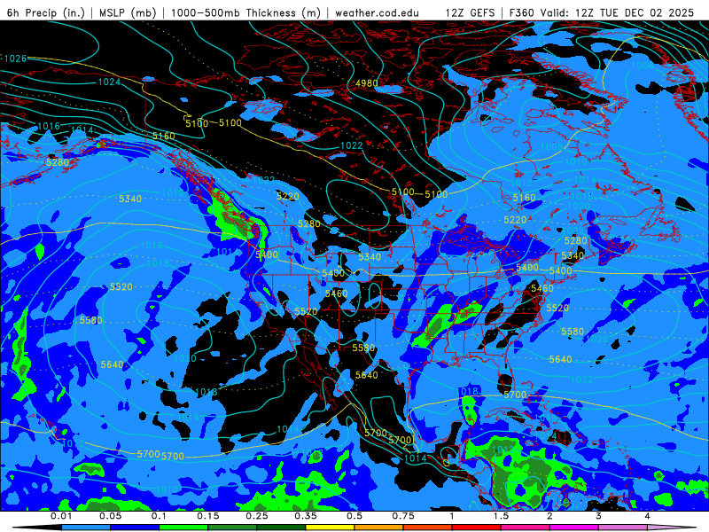
Task: Click the 'MSLP (mb)' title text
Action: (x=128, y=12)
